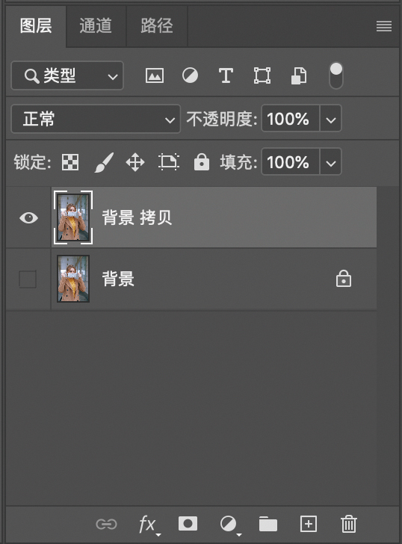Image resolution: width=402 pixels, height=544 pixels.
Task: Expand the 不透明度 opacity arrow
Action: (x=330, y=119)
